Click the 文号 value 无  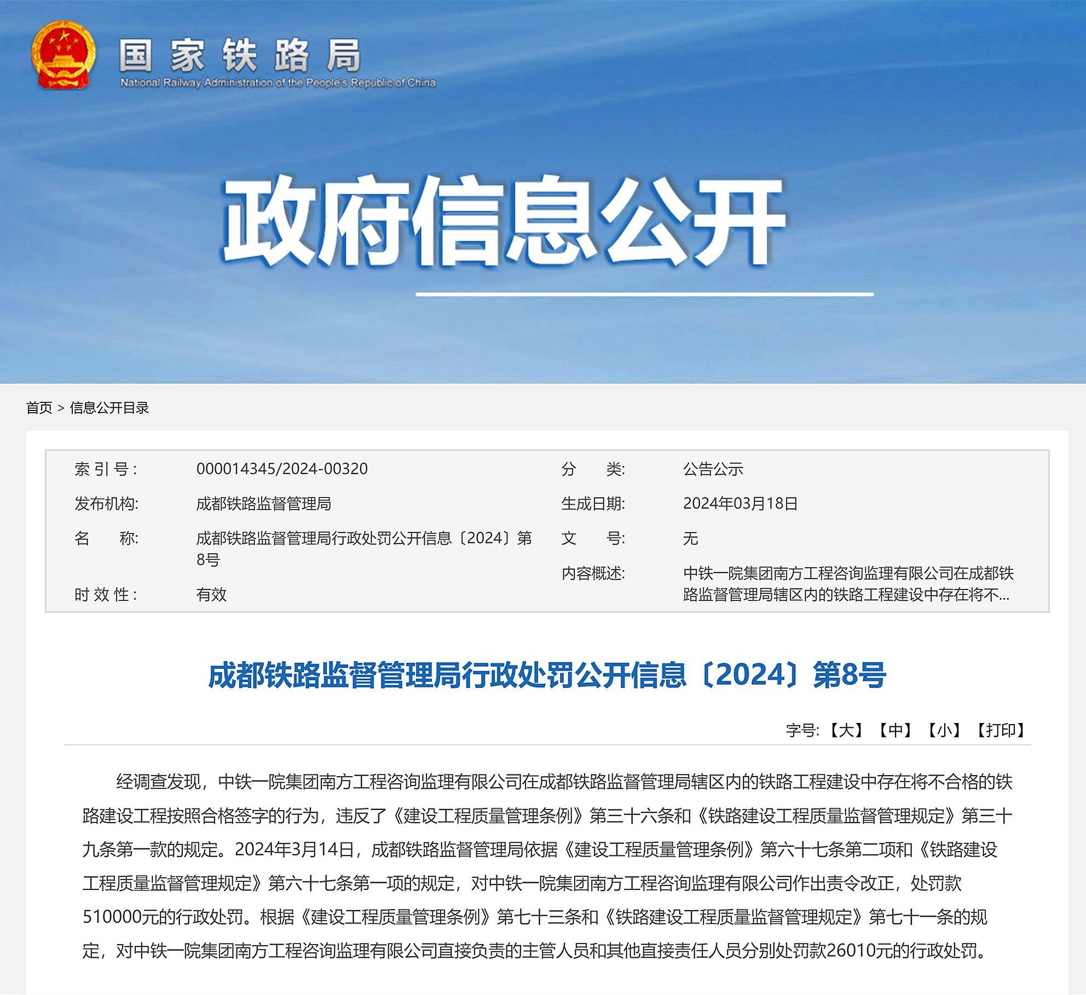point(690,539)
